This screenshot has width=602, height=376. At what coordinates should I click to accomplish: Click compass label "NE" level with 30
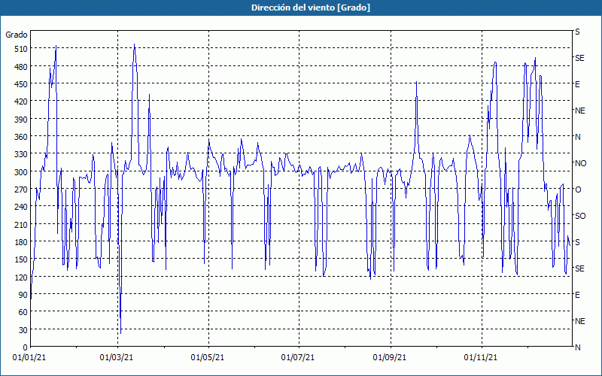(580, 321)
